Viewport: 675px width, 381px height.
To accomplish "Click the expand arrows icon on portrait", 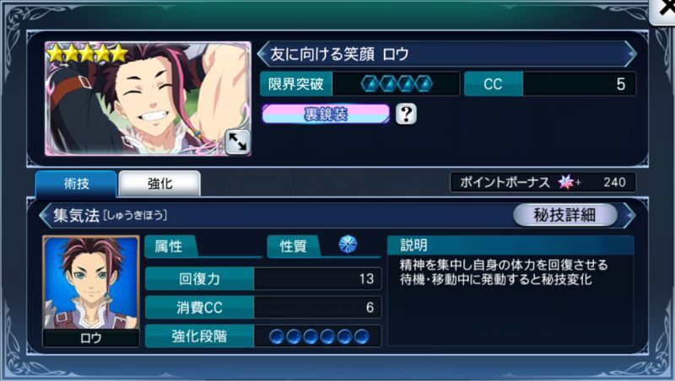I will [237, 142].
